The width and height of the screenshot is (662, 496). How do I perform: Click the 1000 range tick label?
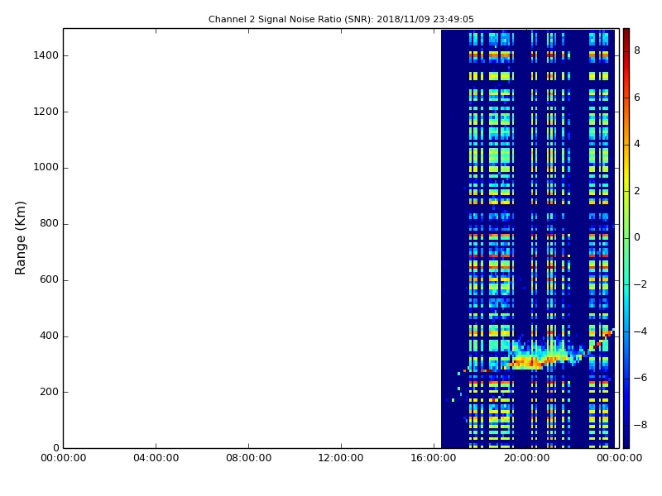tap(46, 167)
